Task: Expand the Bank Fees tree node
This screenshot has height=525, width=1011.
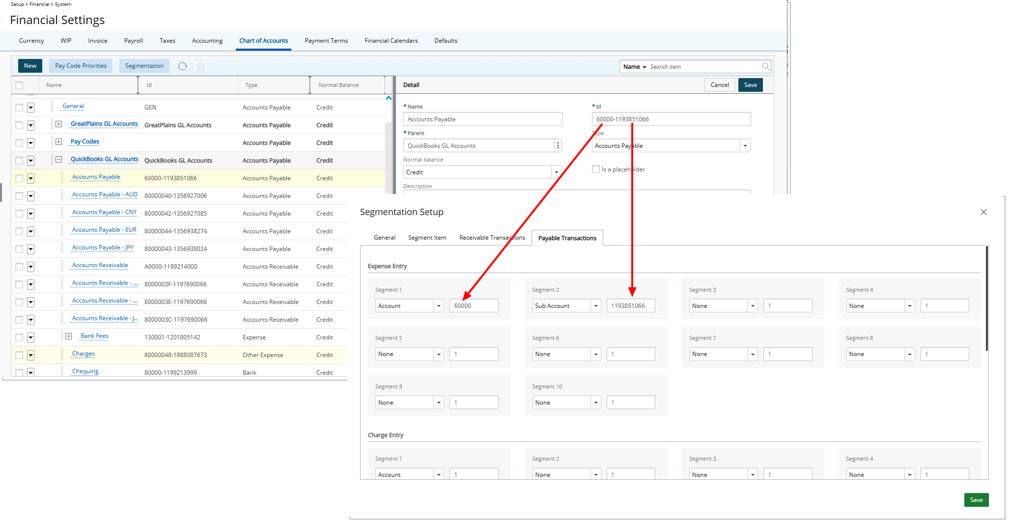Action: point(69,336)
